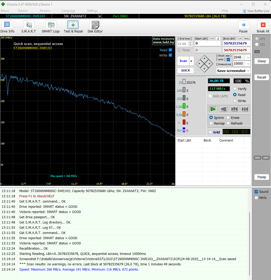Screen dimensions: 271x280
Task: Select the backward scan direction arrow
Action: click(223, 109)
